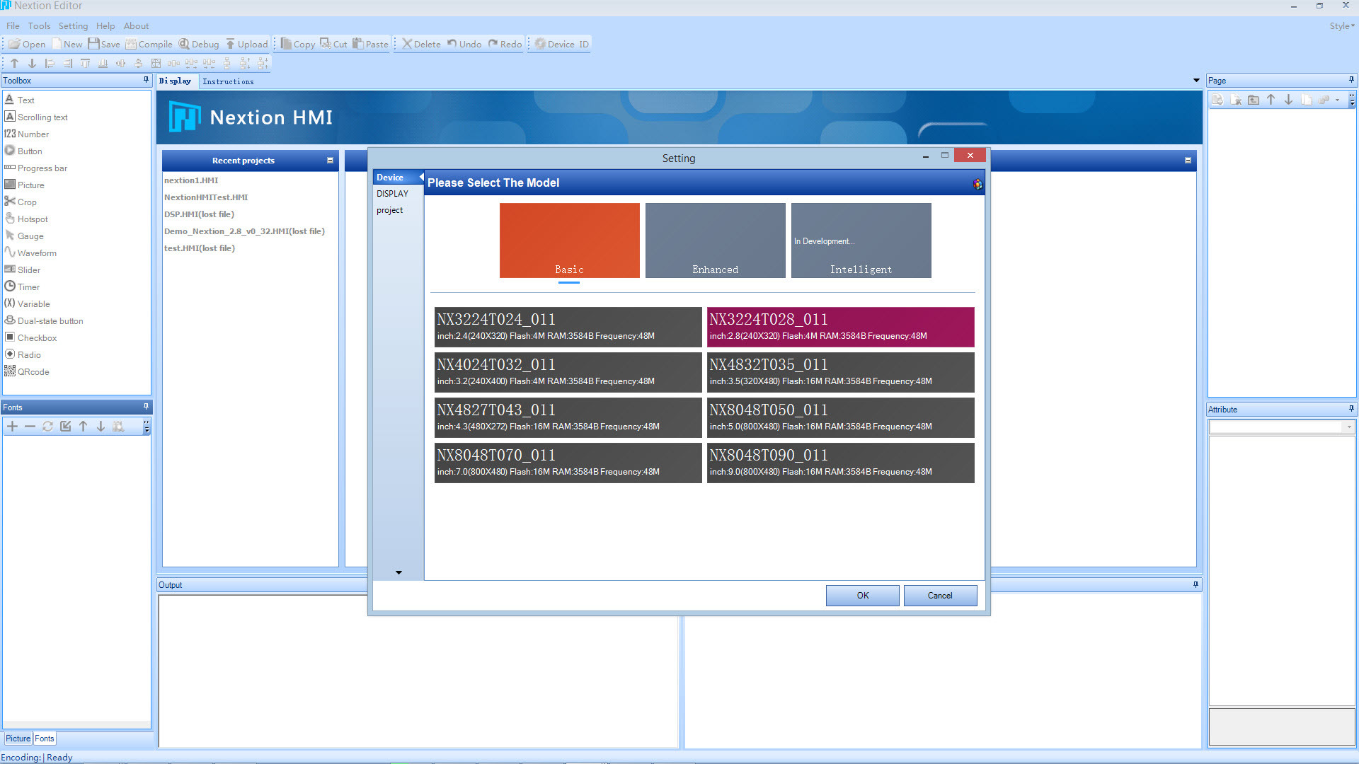Open the Device ID tool

click(x=561, y=44)
